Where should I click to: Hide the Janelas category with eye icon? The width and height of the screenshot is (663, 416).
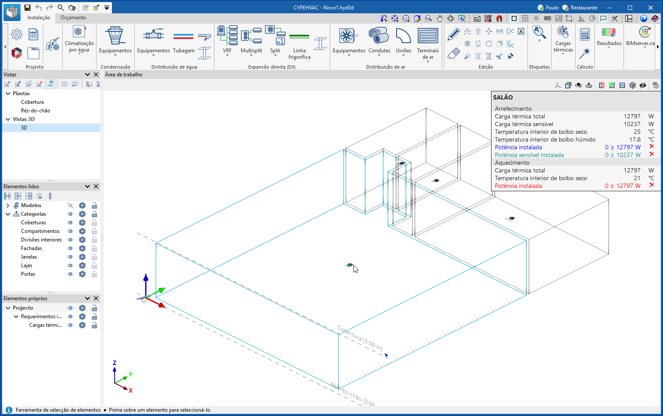70,257
